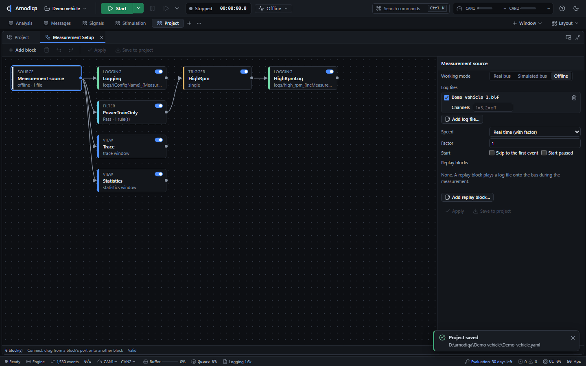Screen dimensions: 586x366
Task: Add a new workspace tab with plus
Action: tap(189, 23)
